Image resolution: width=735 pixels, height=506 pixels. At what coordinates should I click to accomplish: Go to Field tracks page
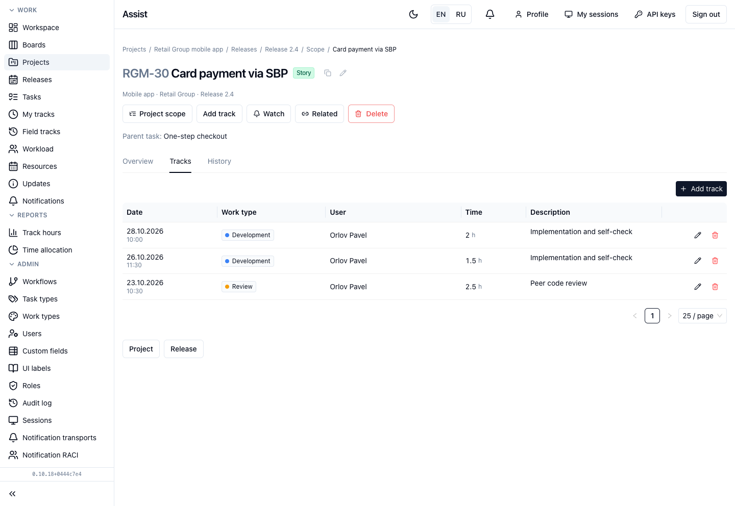[57, 132]
